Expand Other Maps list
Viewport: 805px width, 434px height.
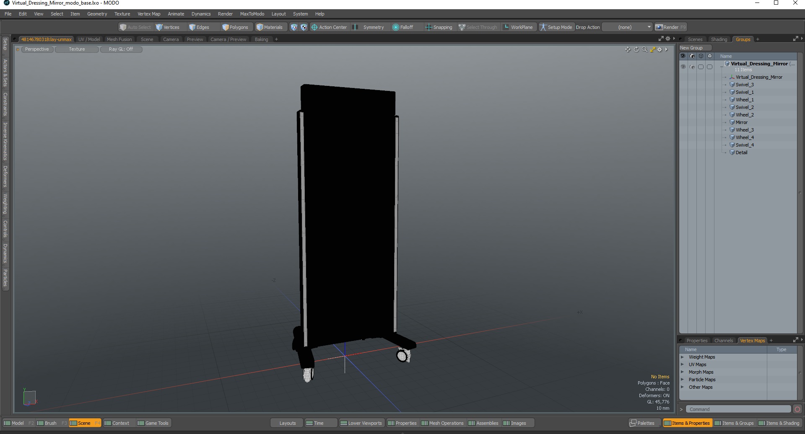[x=683, y=387]
